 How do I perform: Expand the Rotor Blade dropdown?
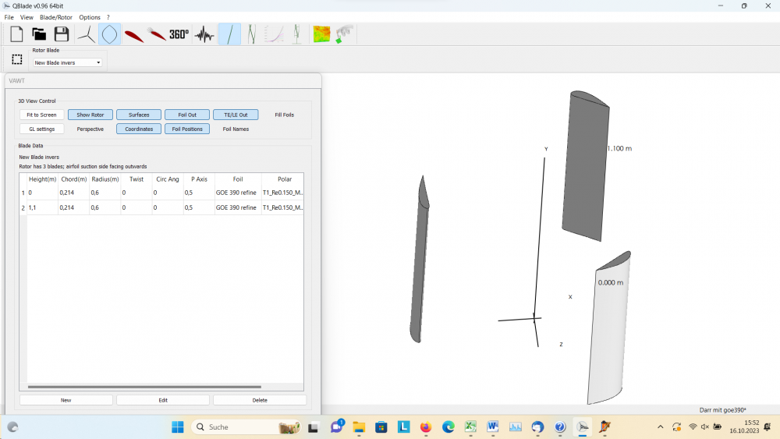67,62
